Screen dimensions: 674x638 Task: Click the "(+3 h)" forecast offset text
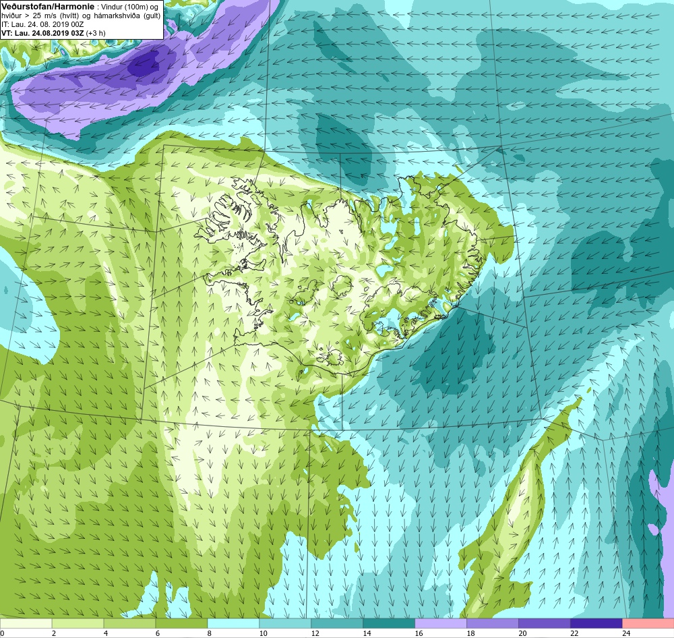pos(96,33)
